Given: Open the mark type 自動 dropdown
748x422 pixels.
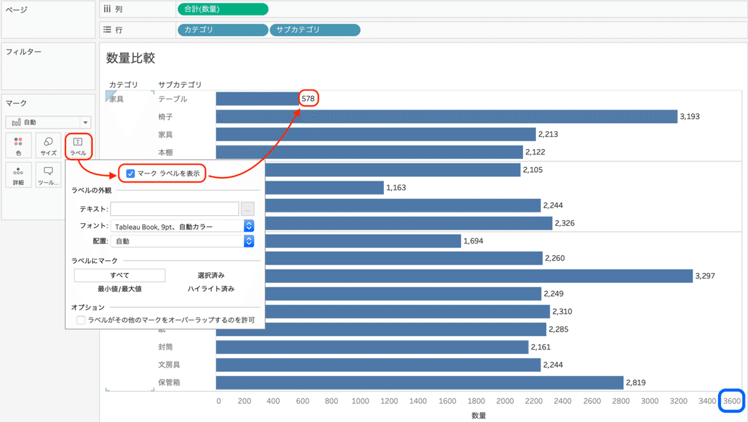Looking at the screenshot, I should [86, 122].
